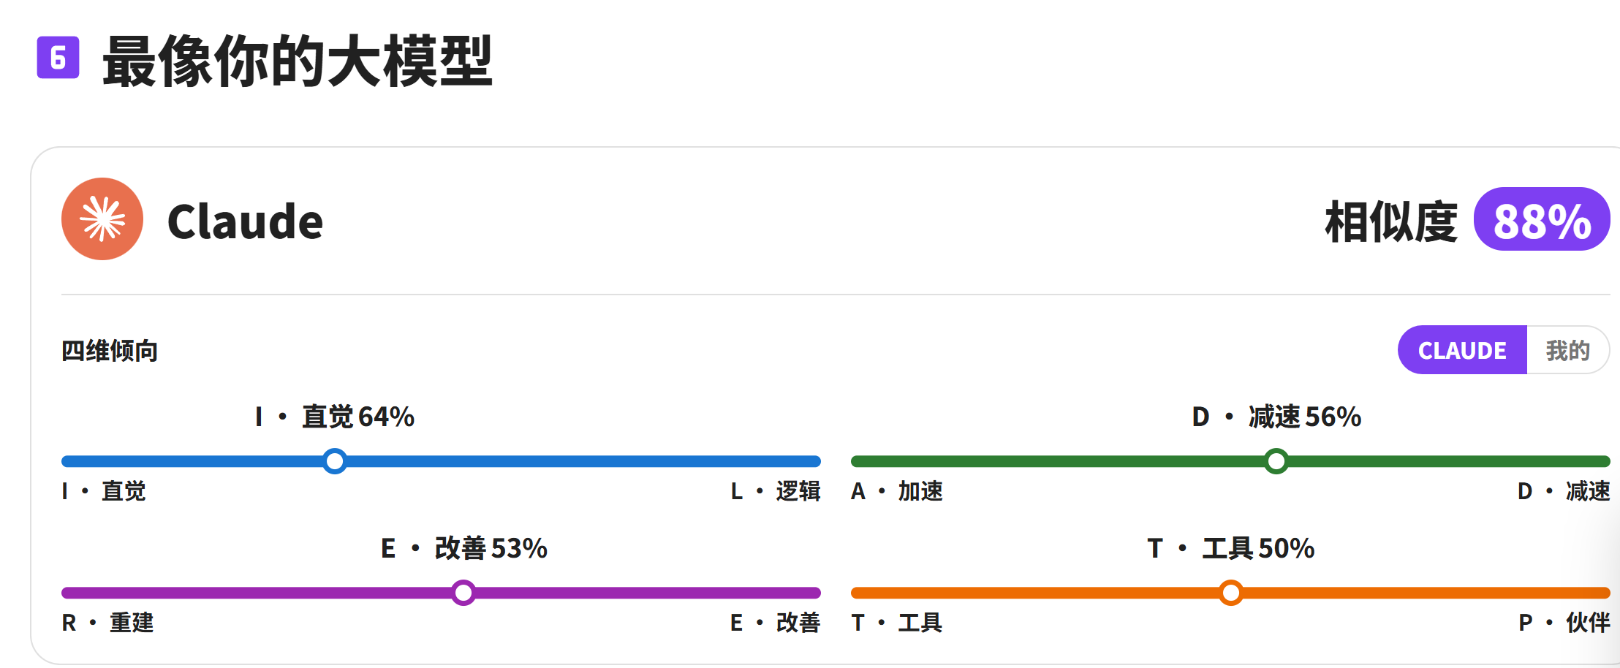Screen dimensions: 1620x668
Task: Click the blue 直觉 slider handle
Action: coord(335,461)
